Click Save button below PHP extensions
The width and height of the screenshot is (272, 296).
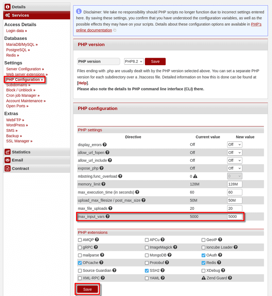coord(87,289)
